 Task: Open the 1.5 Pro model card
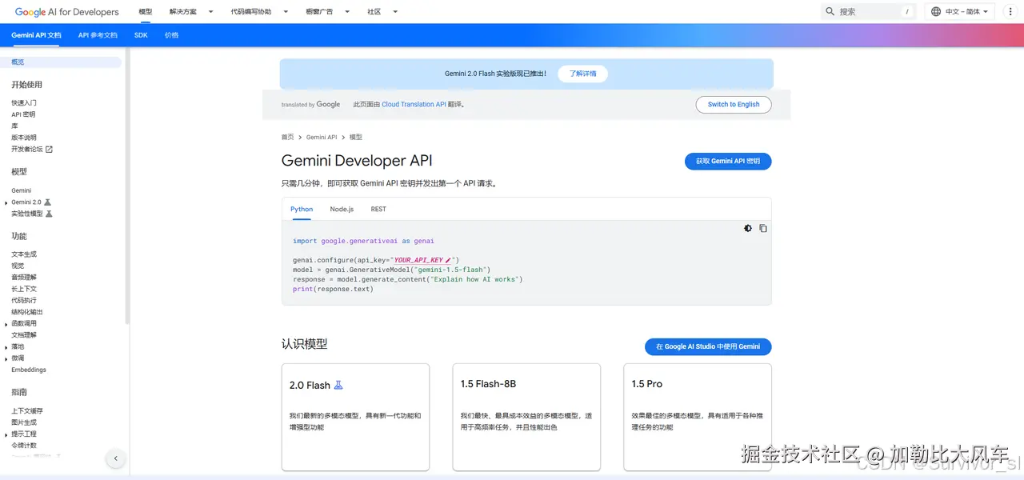click(698, 417)
